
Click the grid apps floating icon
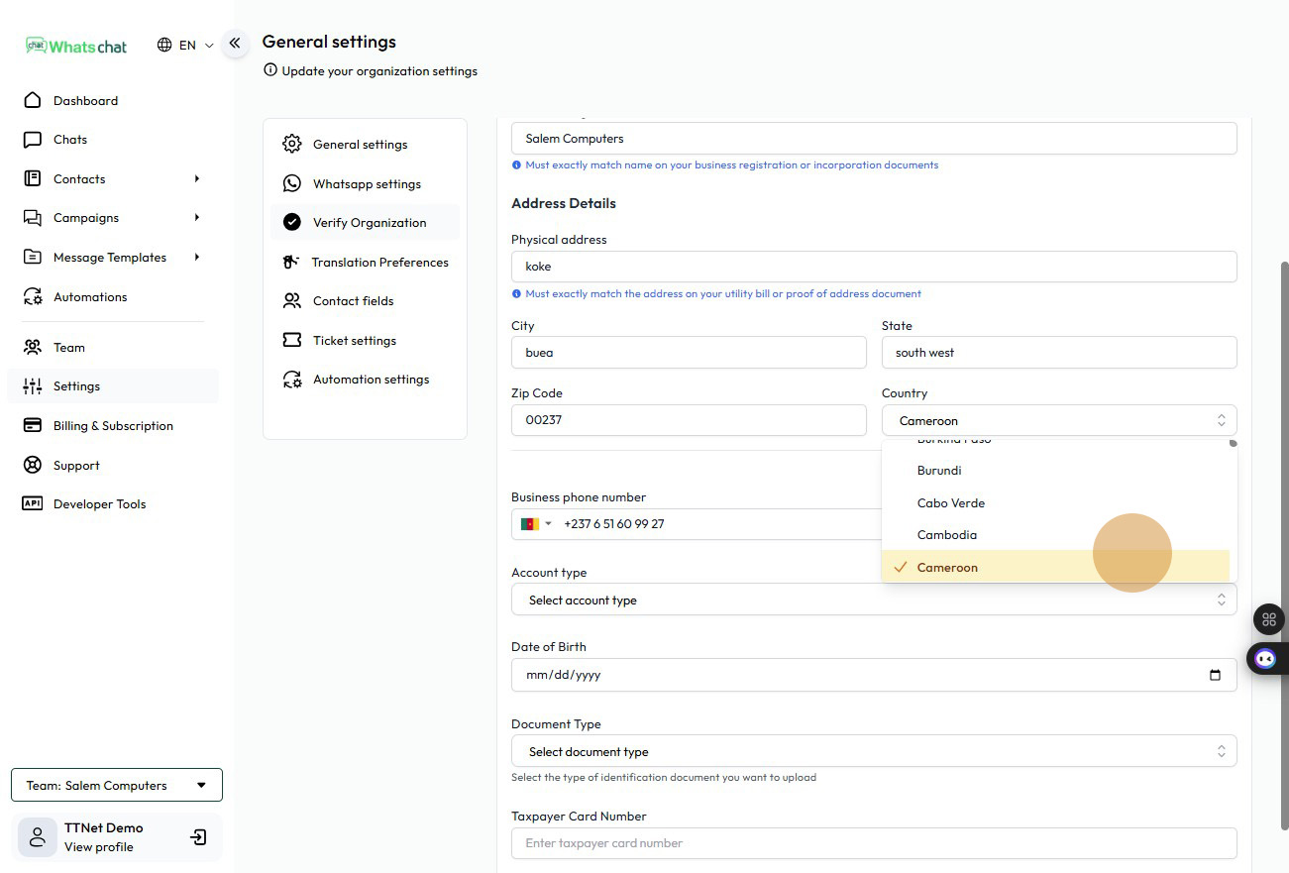point(1268,619)
